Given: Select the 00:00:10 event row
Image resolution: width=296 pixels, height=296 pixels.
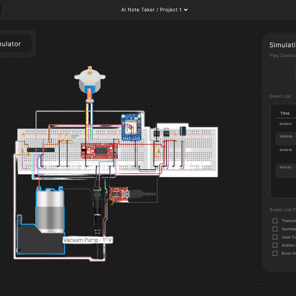Looking at the screenshot, I should [286, 150].
